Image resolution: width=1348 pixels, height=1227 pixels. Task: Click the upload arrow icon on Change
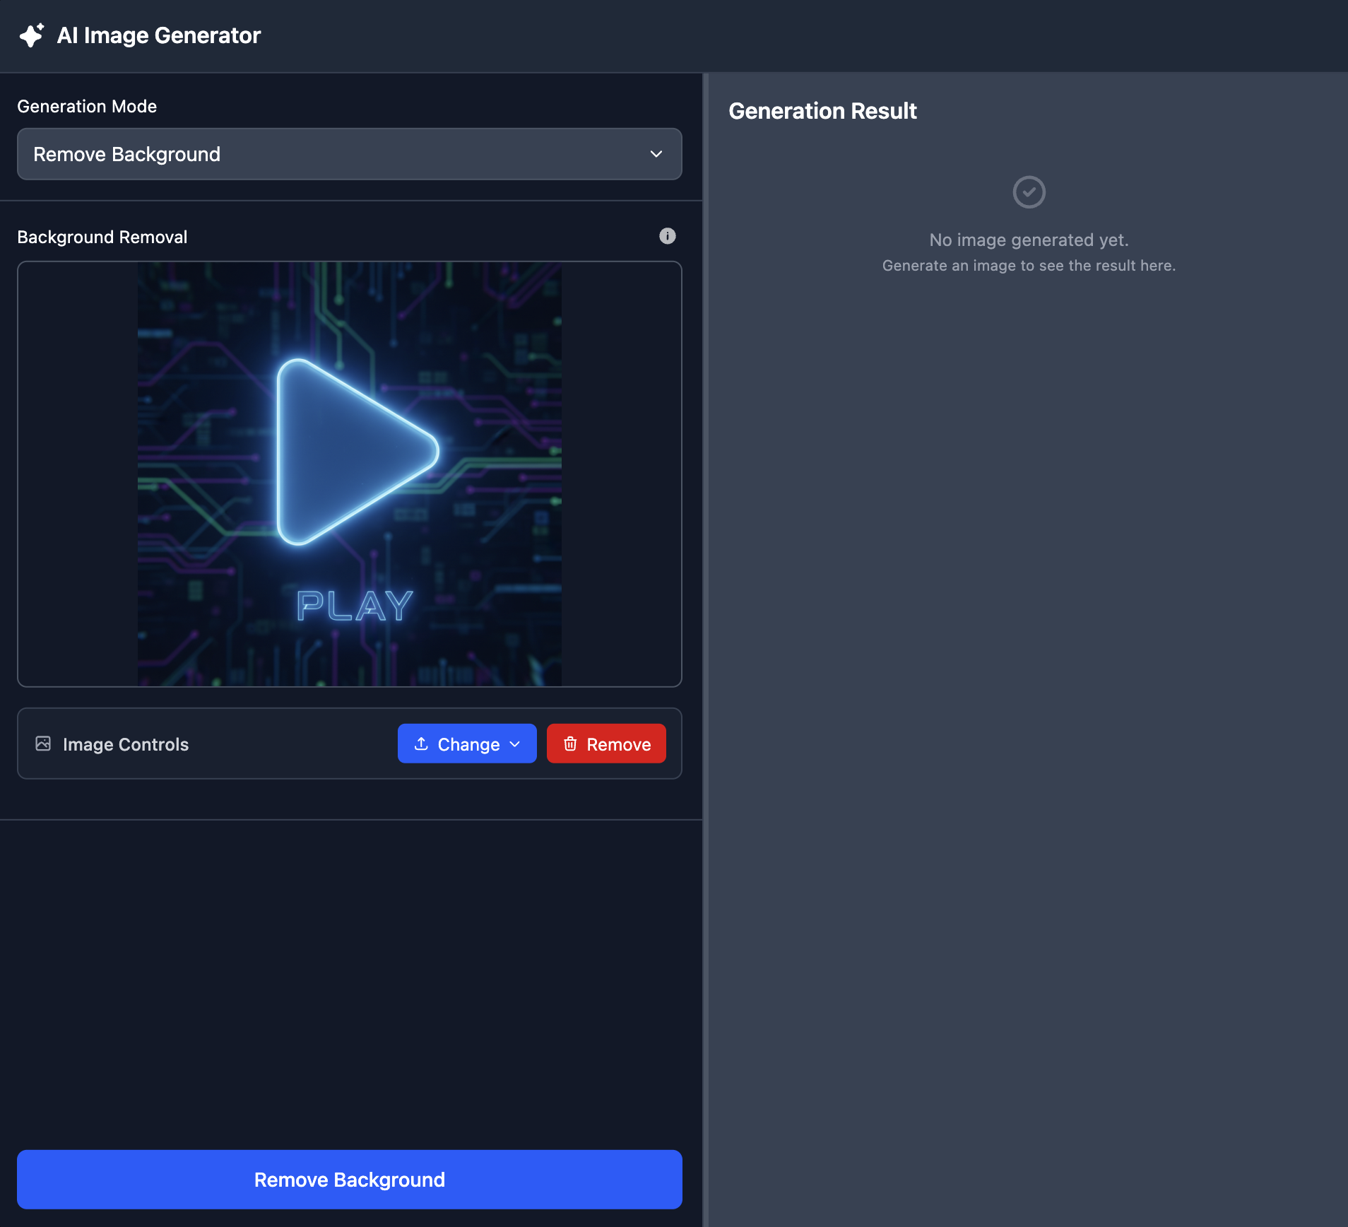click(421, 744)
